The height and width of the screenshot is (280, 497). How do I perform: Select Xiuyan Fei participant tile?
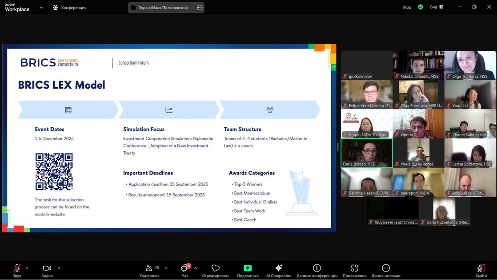coord(393,211)
